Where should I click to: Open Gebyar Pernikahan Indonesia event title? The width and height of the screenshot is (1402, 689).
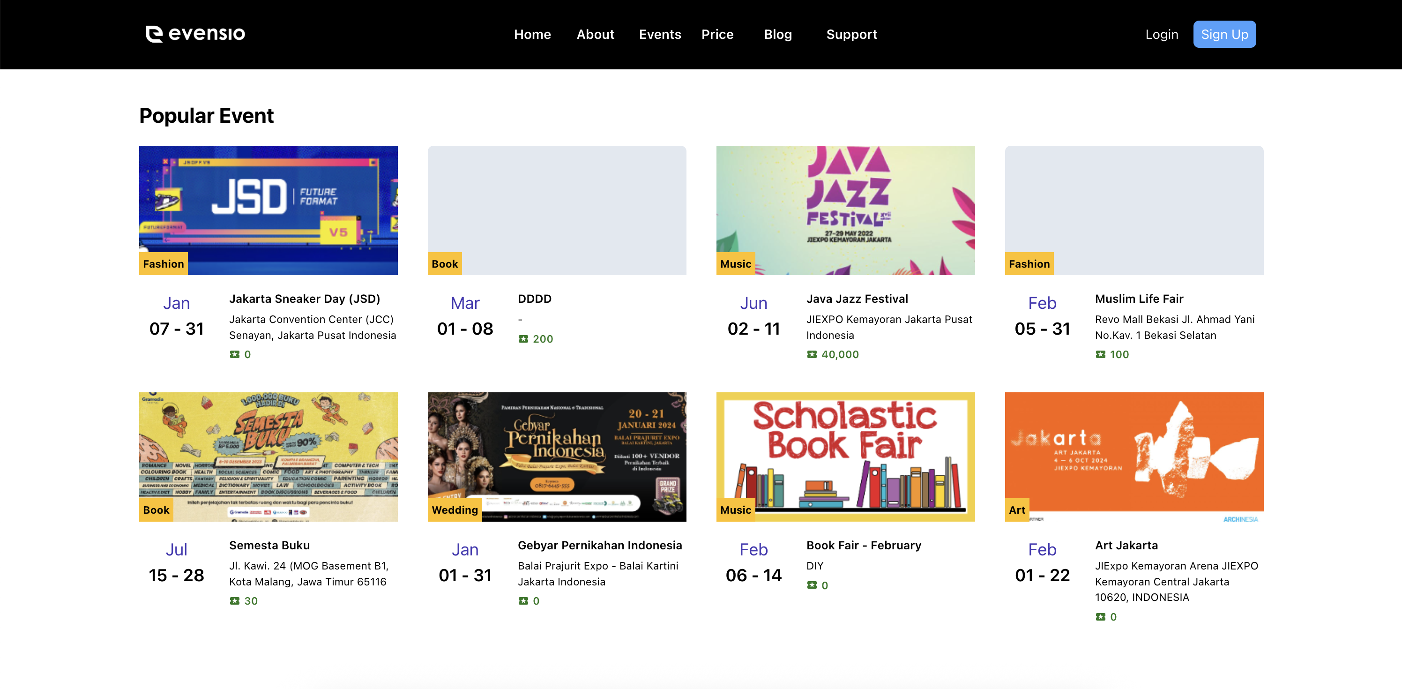(x=599, y=545)
